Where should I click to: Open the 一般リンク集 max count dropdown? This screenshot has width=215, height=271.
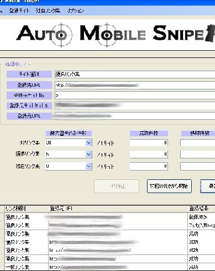coord(88,143)
